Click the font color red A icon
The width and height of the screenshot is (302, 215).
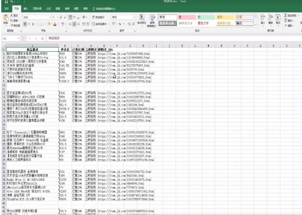[x=55, y=24]
